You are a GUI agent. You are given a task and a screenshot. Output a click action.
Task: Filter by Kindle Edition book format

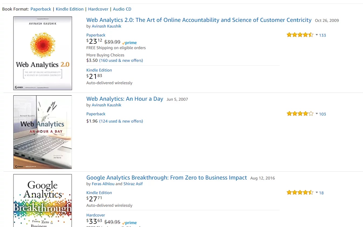(70, 9)
